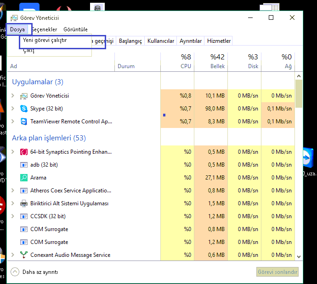Expand the CCSDK (32 bit) row
The height and width of the screenshot is (284, 317).
pyautogui.click(x=13, y=216)
